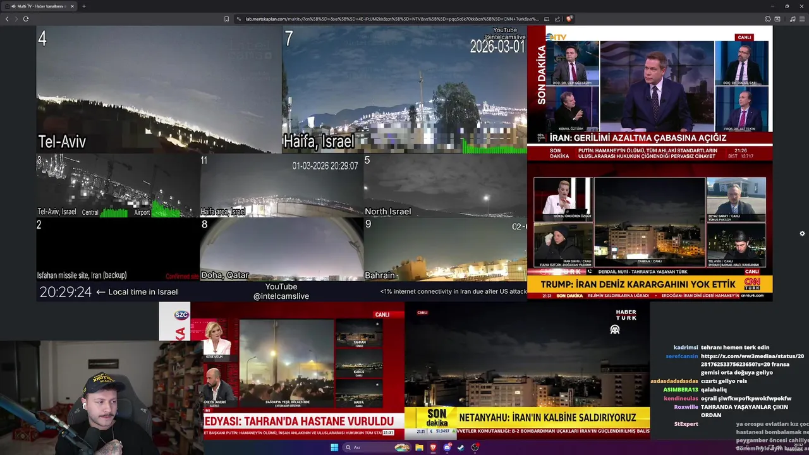Viewport: 809px width, 455px height.
Task: Select the Doha, Qatar camera 8 feed
Action: point(282,249)
